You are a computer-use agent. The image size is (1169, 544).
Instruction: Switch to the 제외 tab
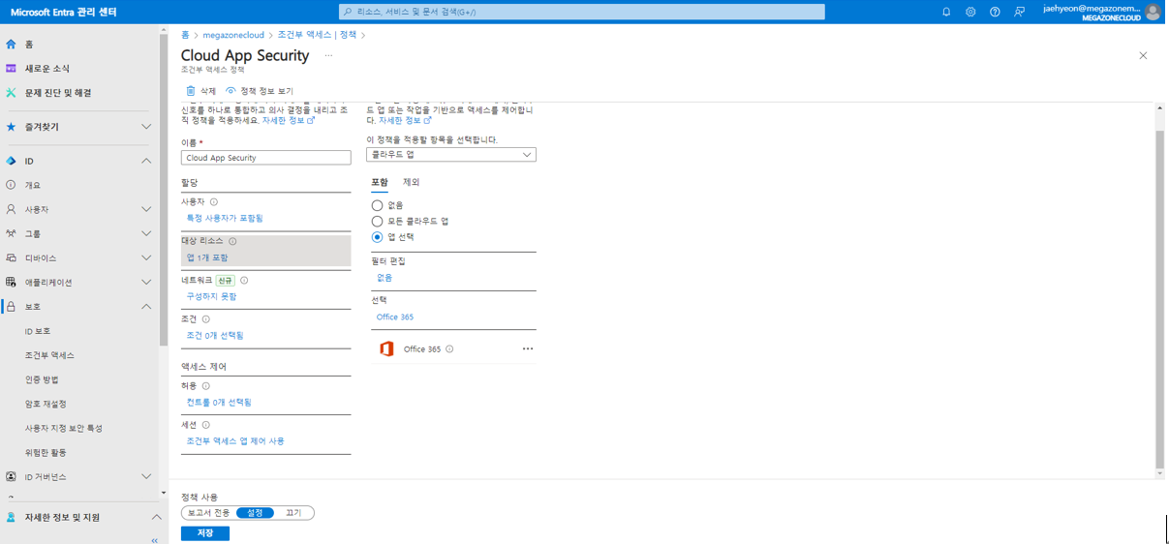412,182
